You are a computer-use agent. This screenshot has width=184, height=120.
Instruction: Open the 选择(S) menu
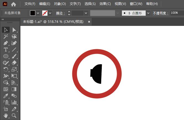pos(90,4)
